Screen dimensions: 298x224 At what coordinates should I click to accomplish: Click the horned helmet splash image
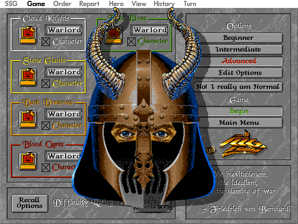pyautogui.click(x=143, y=107)
